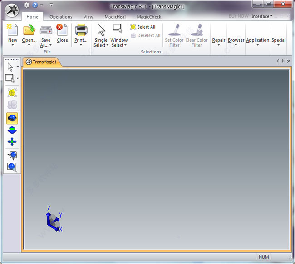Click the yellow cluster icon in sidebar
This screenshot has height=264, width=295.
click(x=12, y=92)
